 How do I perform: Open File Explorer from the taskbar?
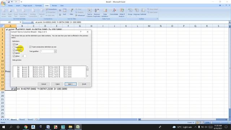point(70,127)
